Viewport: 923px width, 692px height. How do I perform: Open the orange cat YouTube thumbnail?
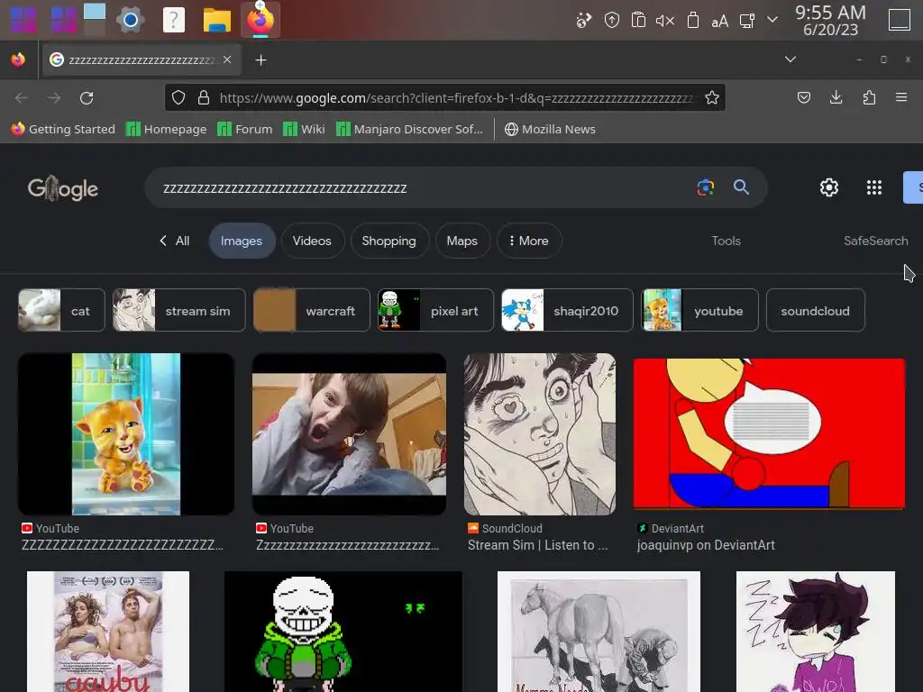click(126, 434)
